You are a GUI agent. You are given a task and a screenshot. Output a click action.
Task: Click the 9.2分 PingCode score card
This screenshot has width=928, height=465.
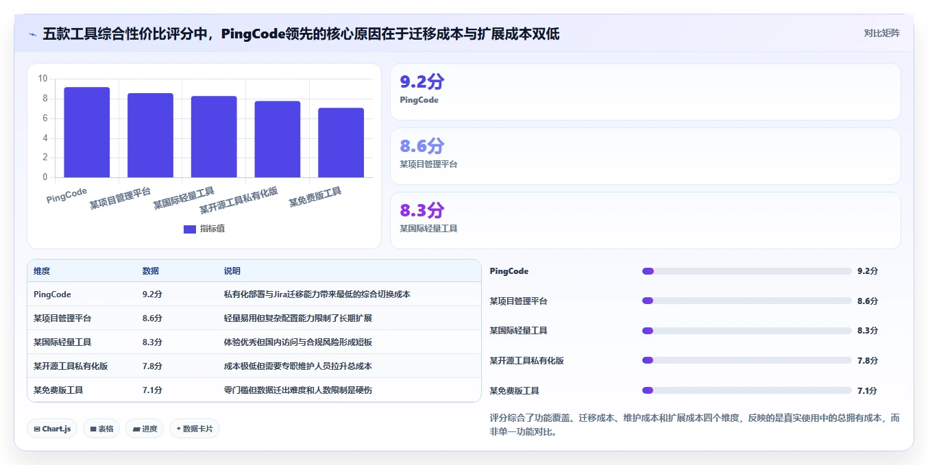[645, 92]
